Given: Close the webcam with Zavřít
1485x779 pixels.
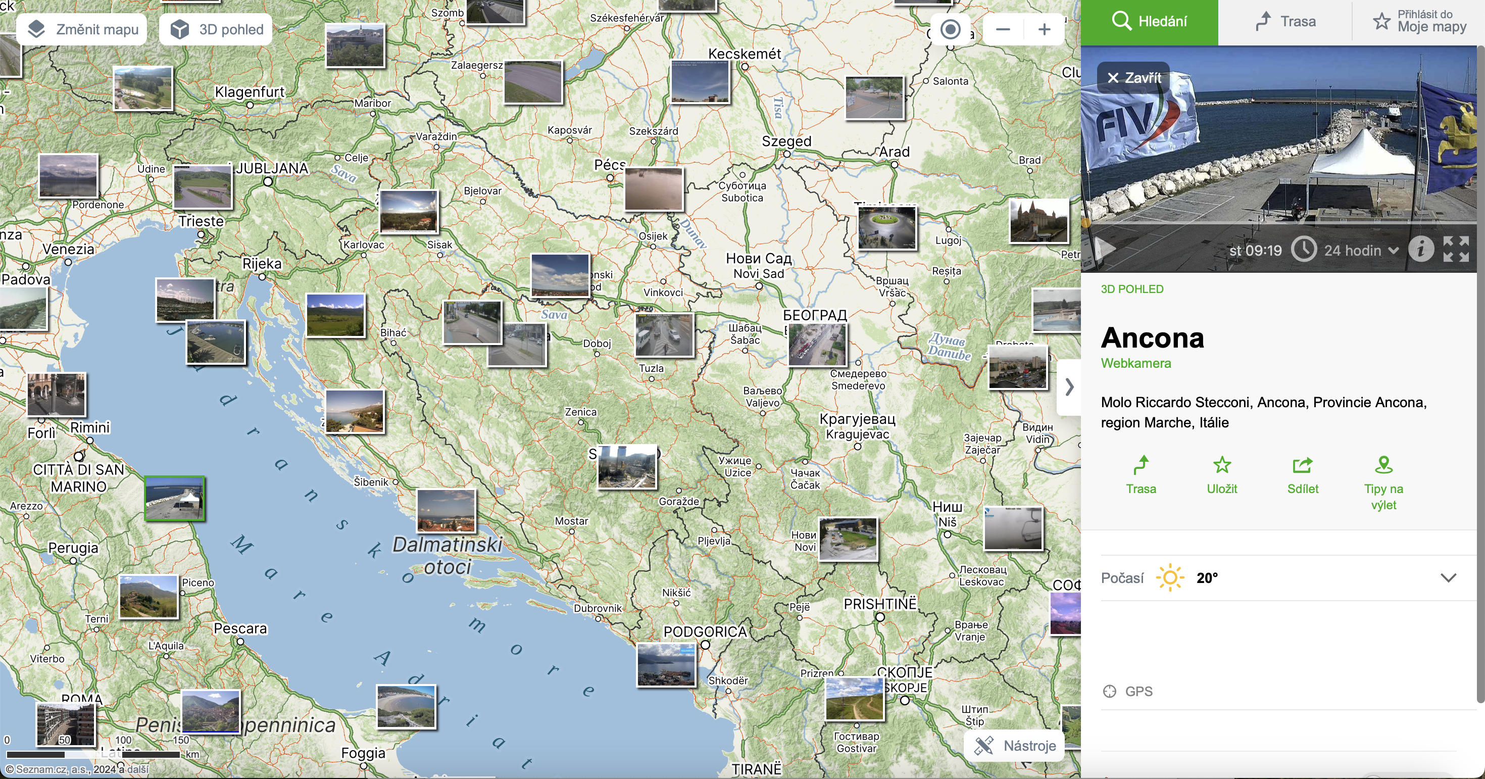Looking at the screenshot, I should coord(1133,77).
